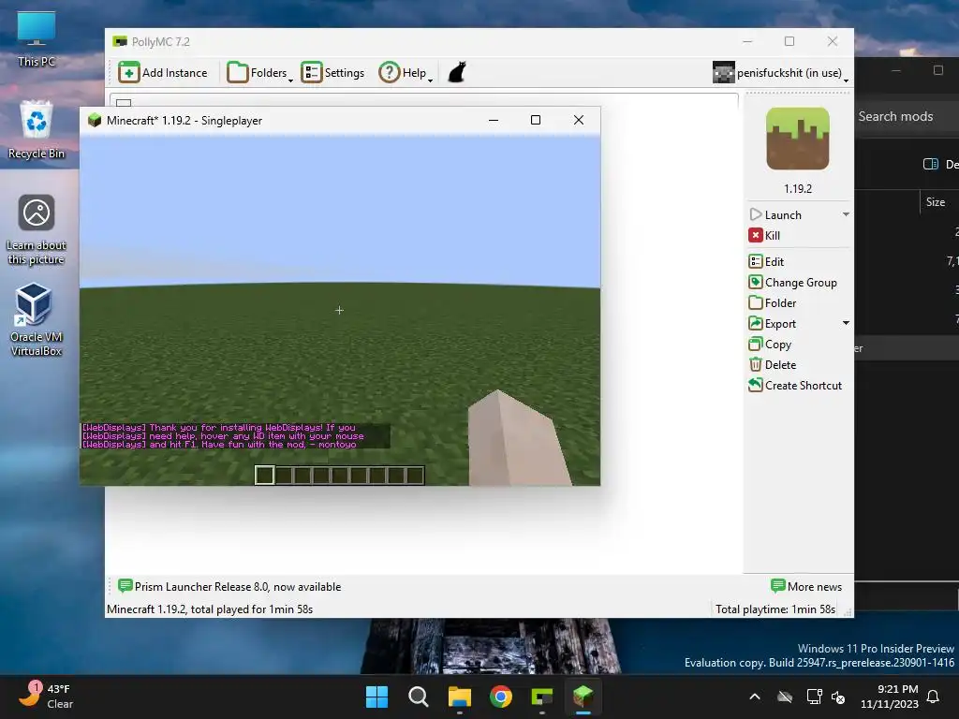Screen dimensions: 959x719
Task: Click 'Total playtime: 1min 58s' status text
Action: pyautogui.click(x=775, y=609)
